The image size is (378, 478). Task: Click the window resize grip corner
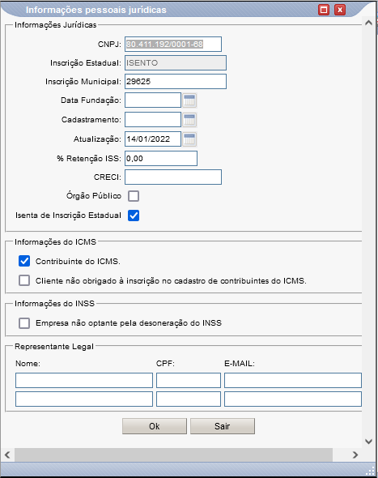point(370,471)
